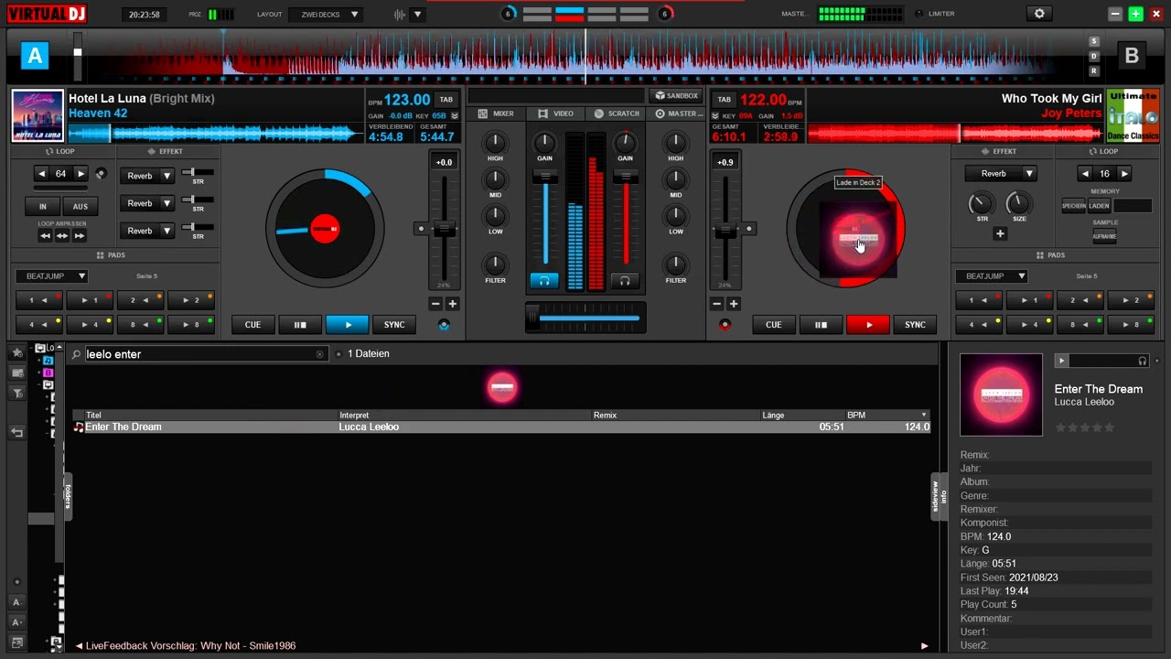
Task: Toggle the Sandbox mode button
Action: [676, 95]
